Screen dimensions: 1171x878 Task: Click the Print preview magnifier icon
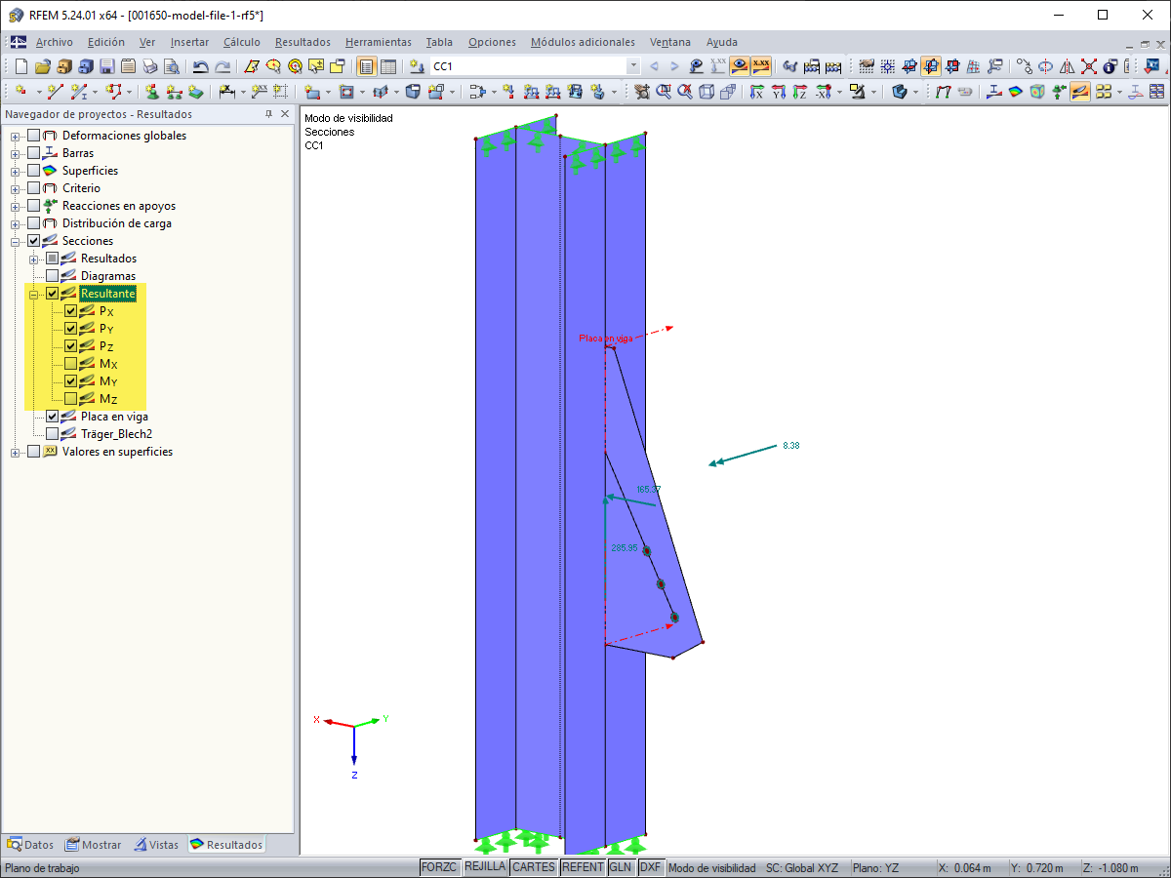[x=171, y=66]
